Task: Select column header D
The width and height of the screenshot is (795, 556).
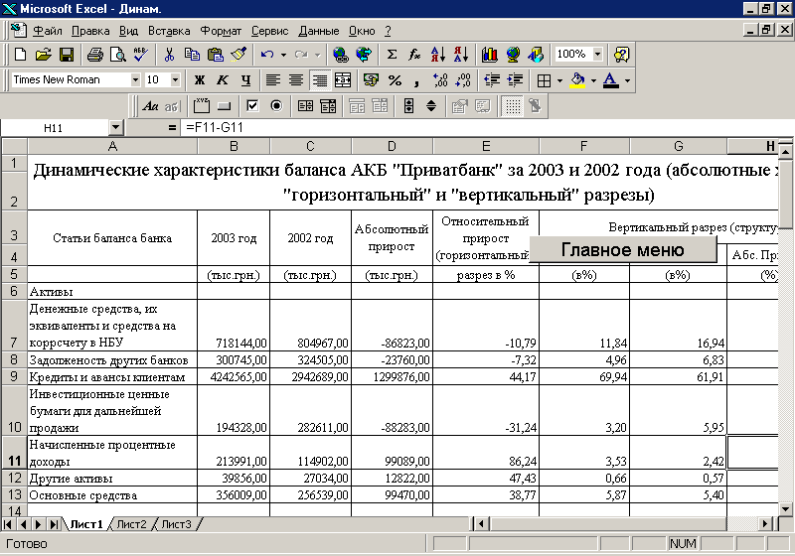Action: tap(392, 146)
